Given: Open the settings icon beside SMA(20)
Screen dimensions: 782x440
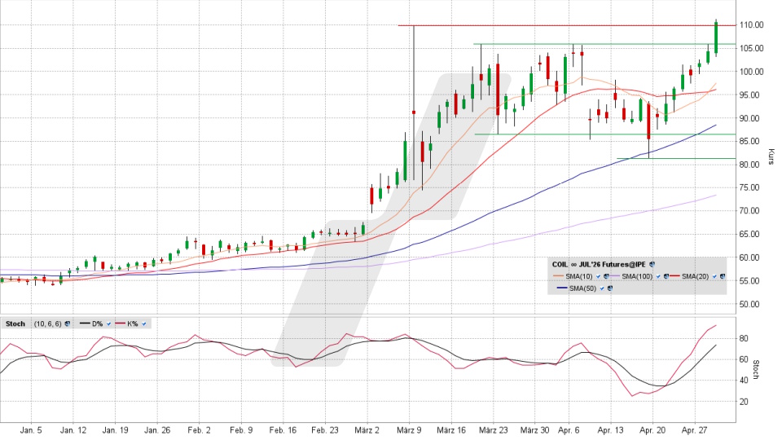Looking at the screenshot, I should 722,277.
